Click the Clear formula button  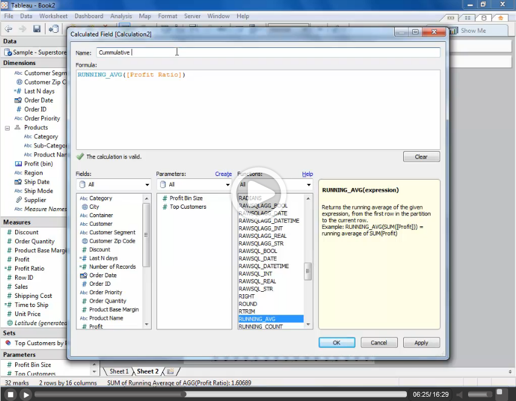pos(421,157)
